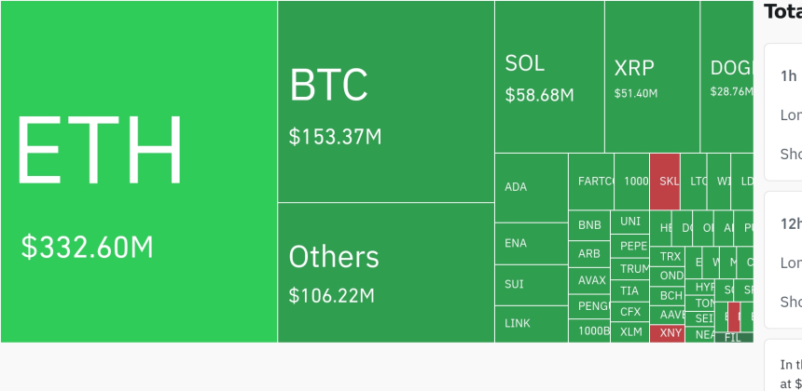Select the XRP $51.40M tile
The image size is (802, 391).
pyautogui.click(x=652, y=76)
